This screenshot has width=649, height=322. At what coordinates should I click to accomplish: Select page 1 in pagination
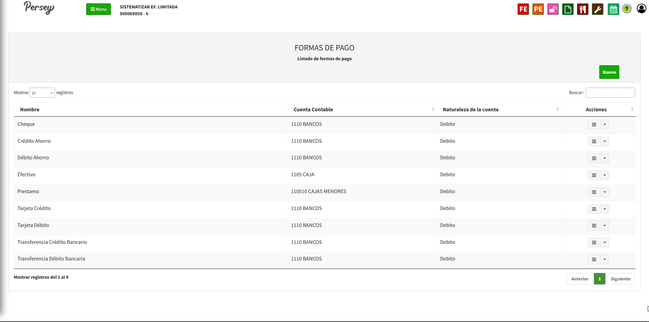599,279
